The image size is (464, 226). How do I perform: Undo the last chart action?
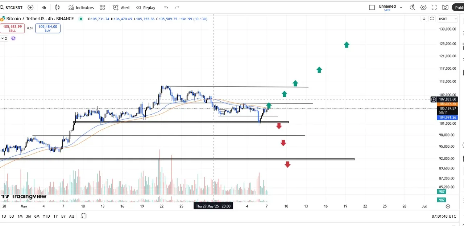[x=166, y=7]
